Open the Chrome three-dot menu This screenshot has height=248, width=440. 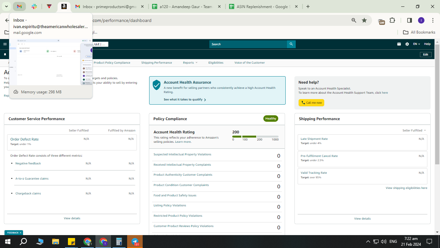(x=433, y=20)
